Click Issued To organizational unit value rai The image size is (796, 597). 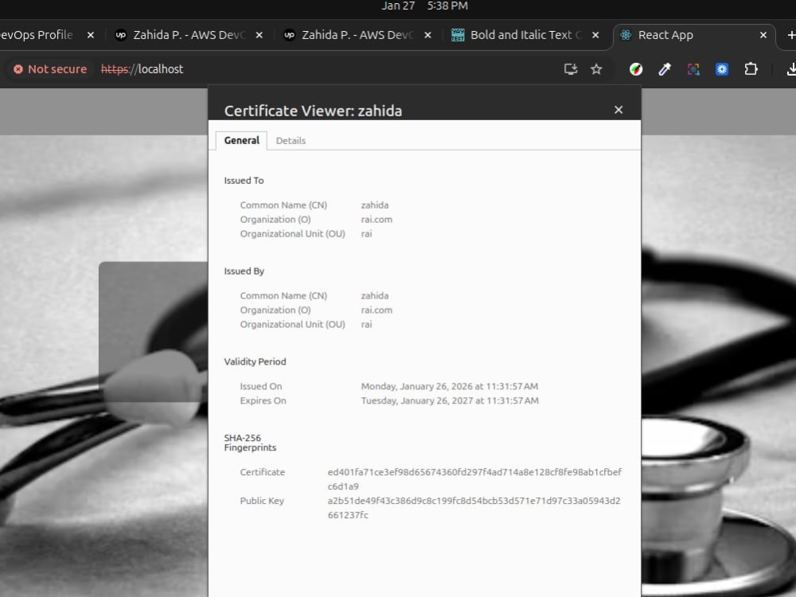pos(366,233)
